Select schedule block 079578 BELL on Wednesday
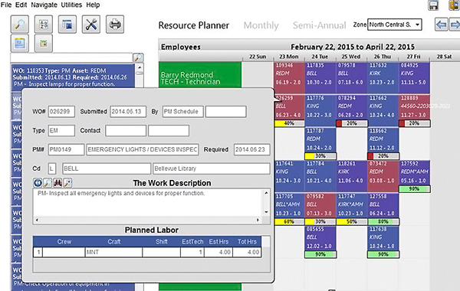The height and width of the screenshot is (291, 460). pos(351,78)
